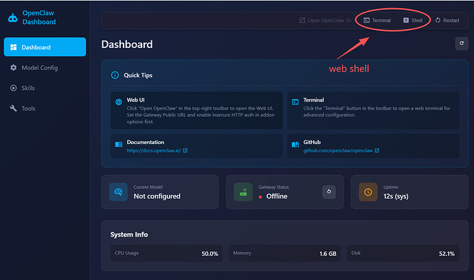Click the Disk 52.1% value
This screenshot has height=280, width=474.
(447, 254)
